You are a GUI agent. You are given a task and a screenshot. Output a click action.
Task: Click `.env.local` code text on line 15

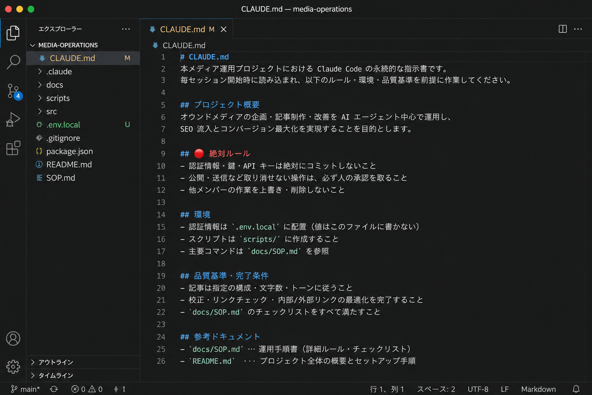tap(255, 227)
